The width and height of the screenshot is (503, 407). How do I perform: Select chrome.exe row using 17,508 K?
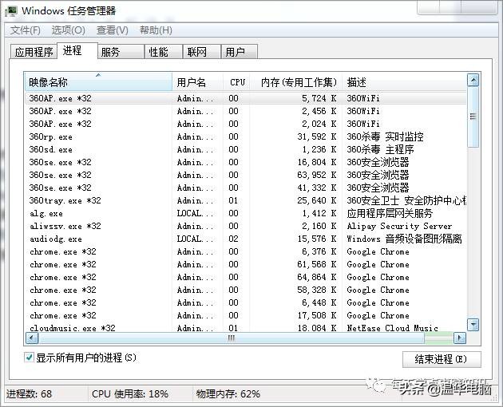coord(245,315)
